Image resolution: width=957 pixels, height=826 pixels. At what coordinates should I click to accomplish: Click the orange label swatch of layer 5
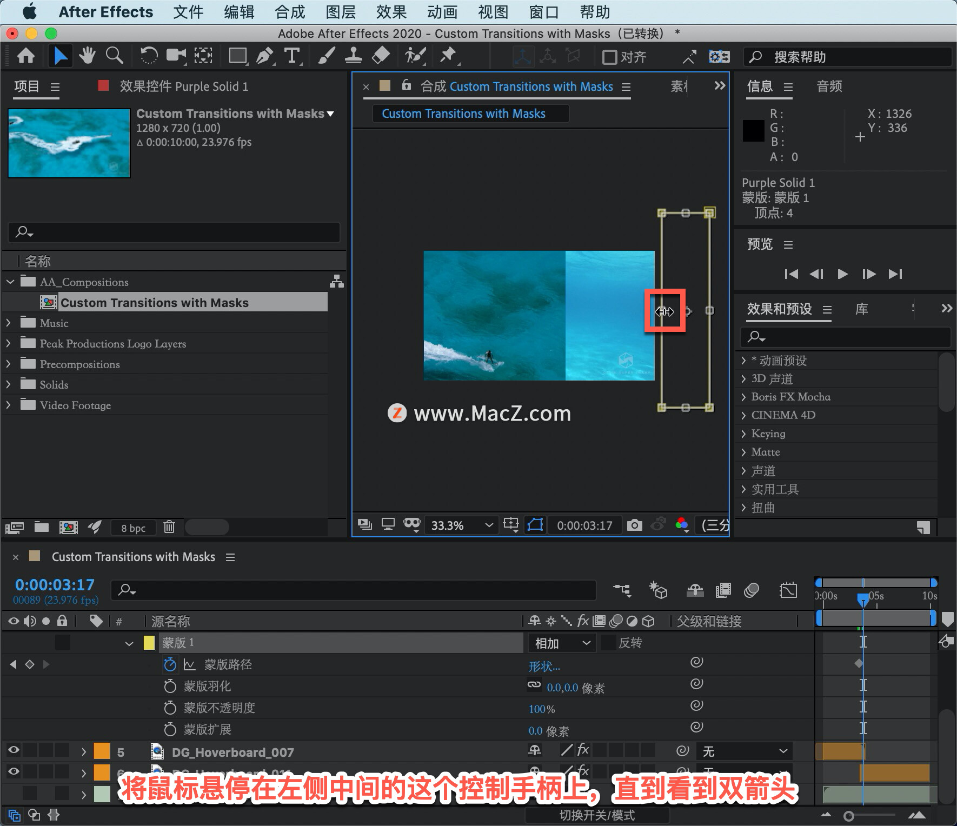[102, 751]
